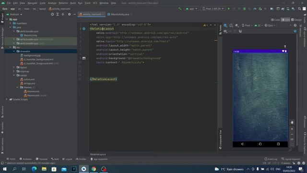Expand the manifests folder
This screenshot has height=173, width=307.
click(10, 24)
